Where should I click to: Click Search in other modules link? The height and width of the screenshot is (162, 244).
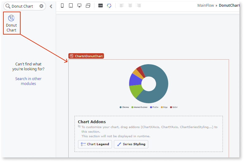pyautogui.click(x=28, y=81)
